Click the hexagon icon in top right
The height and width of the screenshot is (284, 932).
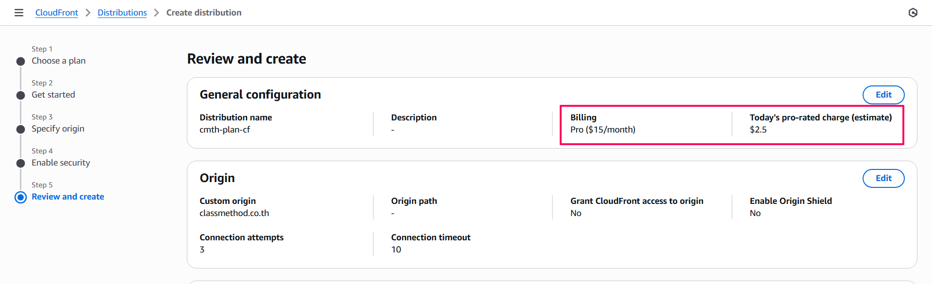[x=913, y=13]
